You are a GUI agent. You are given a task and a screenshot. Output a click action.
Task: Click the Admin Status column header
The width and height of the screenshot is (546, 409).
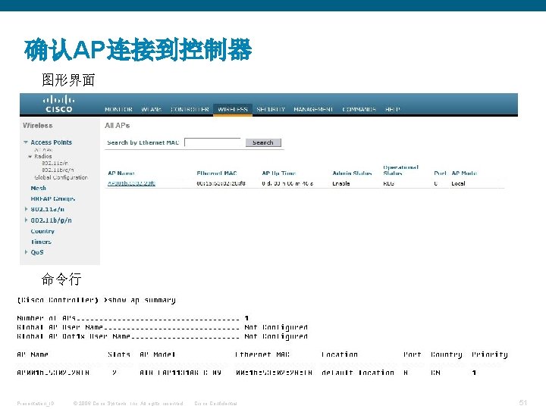pyautogui.click(x=352, y=173)
